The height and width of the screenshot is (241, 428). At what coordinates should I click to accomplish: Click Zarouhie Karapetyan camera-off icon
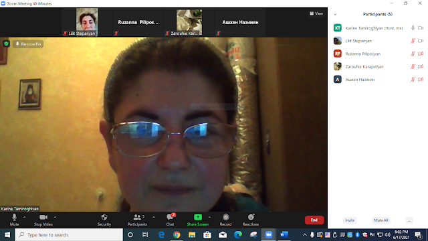421,66
